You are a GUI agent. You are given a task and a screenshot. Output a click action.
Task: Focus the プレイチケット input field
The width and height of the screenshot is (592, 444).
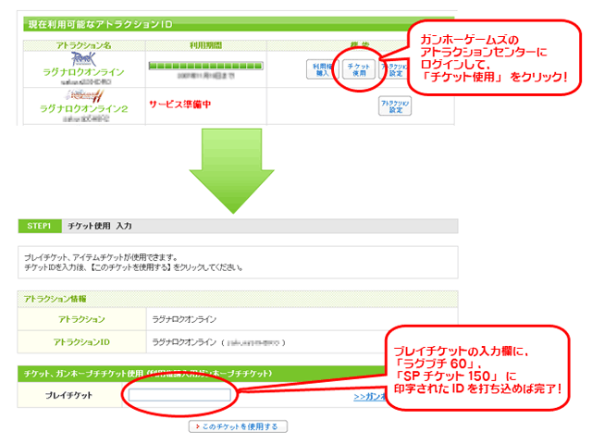(179, 395)
